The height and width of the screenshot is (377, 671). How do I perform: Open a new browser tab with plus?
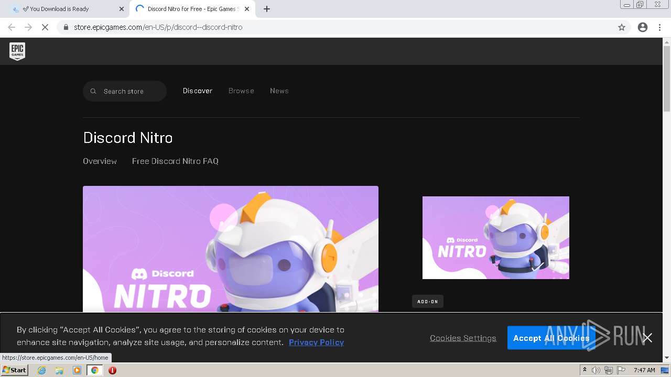(x=267, y=9)
